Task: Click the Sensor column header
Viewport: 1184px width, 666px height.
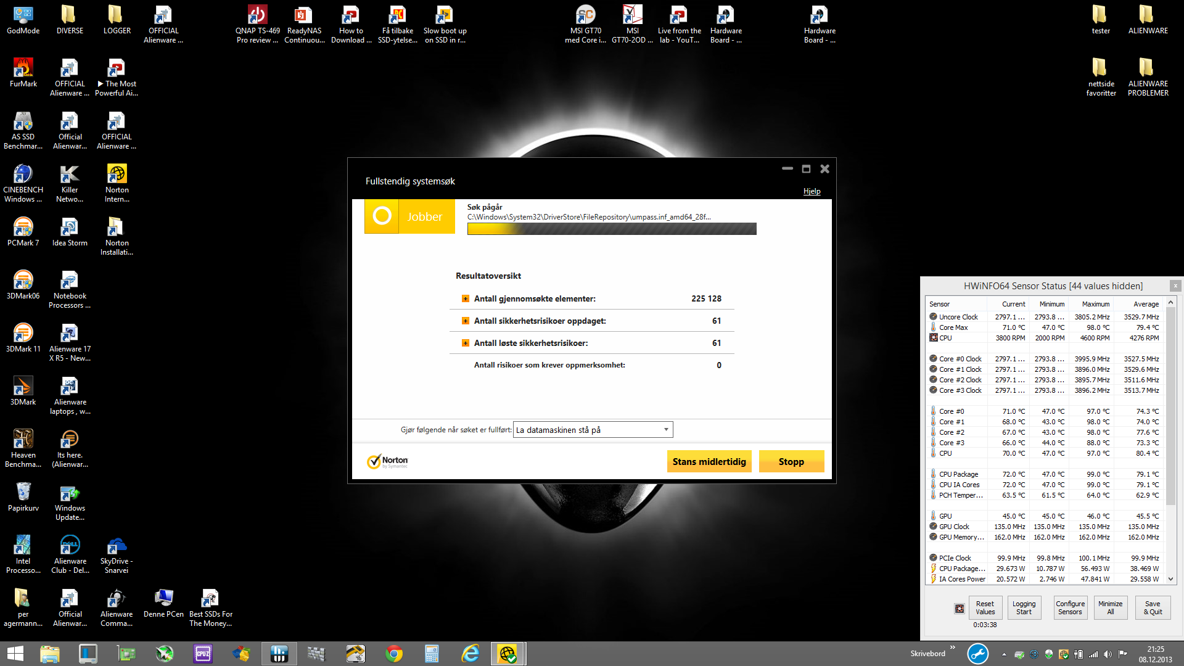Action: 956,304
